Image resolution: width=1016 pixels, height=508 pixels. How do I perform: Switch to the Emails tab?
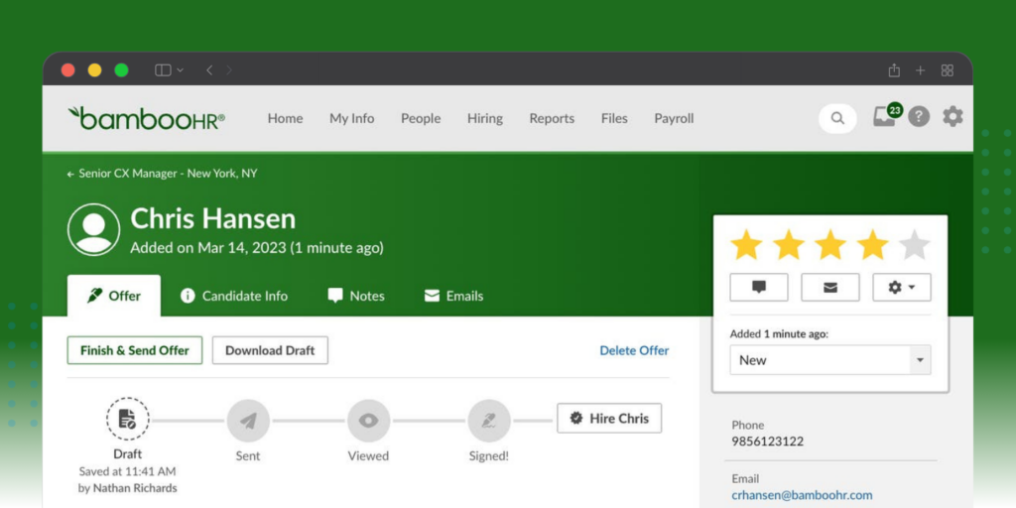coord(453,296)
